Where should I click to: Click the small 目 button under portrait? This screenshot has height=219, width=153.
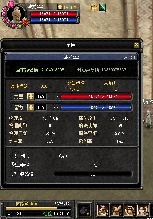pyautogui.click(x=20, y=26)
